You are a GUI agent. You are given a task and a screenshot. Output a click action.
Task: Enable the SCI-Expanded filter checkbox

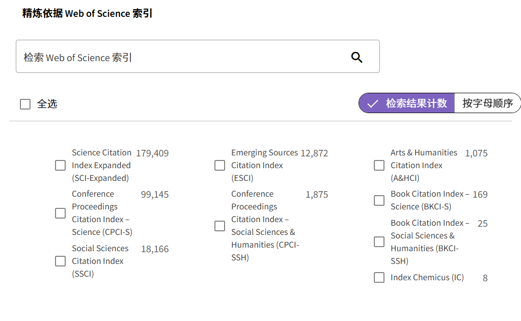pos(60,165)
